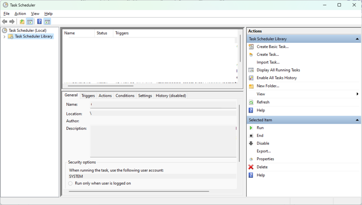Click the Disable down-arrow icon
Viewport: 362px width, 205px height.
pyautogui.click(x=251, y=143)
